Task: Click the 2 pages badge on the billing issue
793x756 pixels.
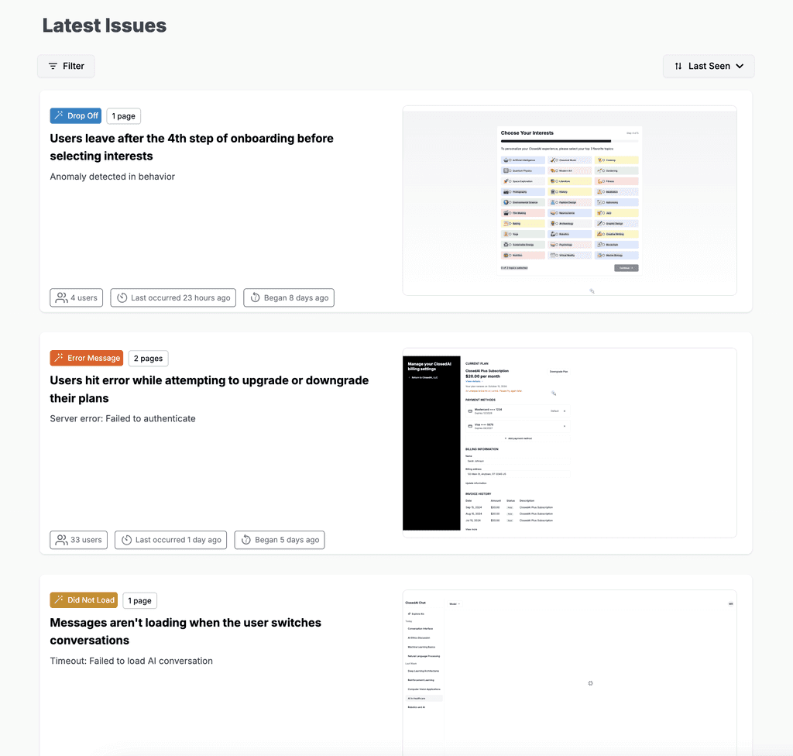Action: (x=148, y=358)
